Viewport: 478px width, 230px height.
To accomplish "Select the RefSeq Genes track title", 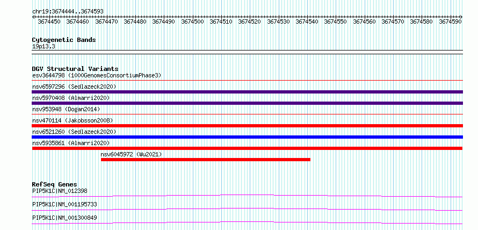I will [x=55, y=184].
